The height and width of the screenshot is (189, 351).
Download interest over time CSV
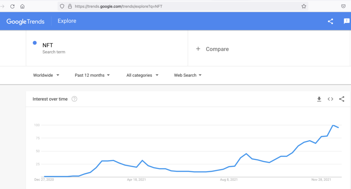pos(319,99)
